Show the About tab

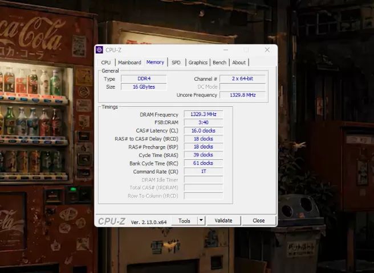tap(239, 63)
